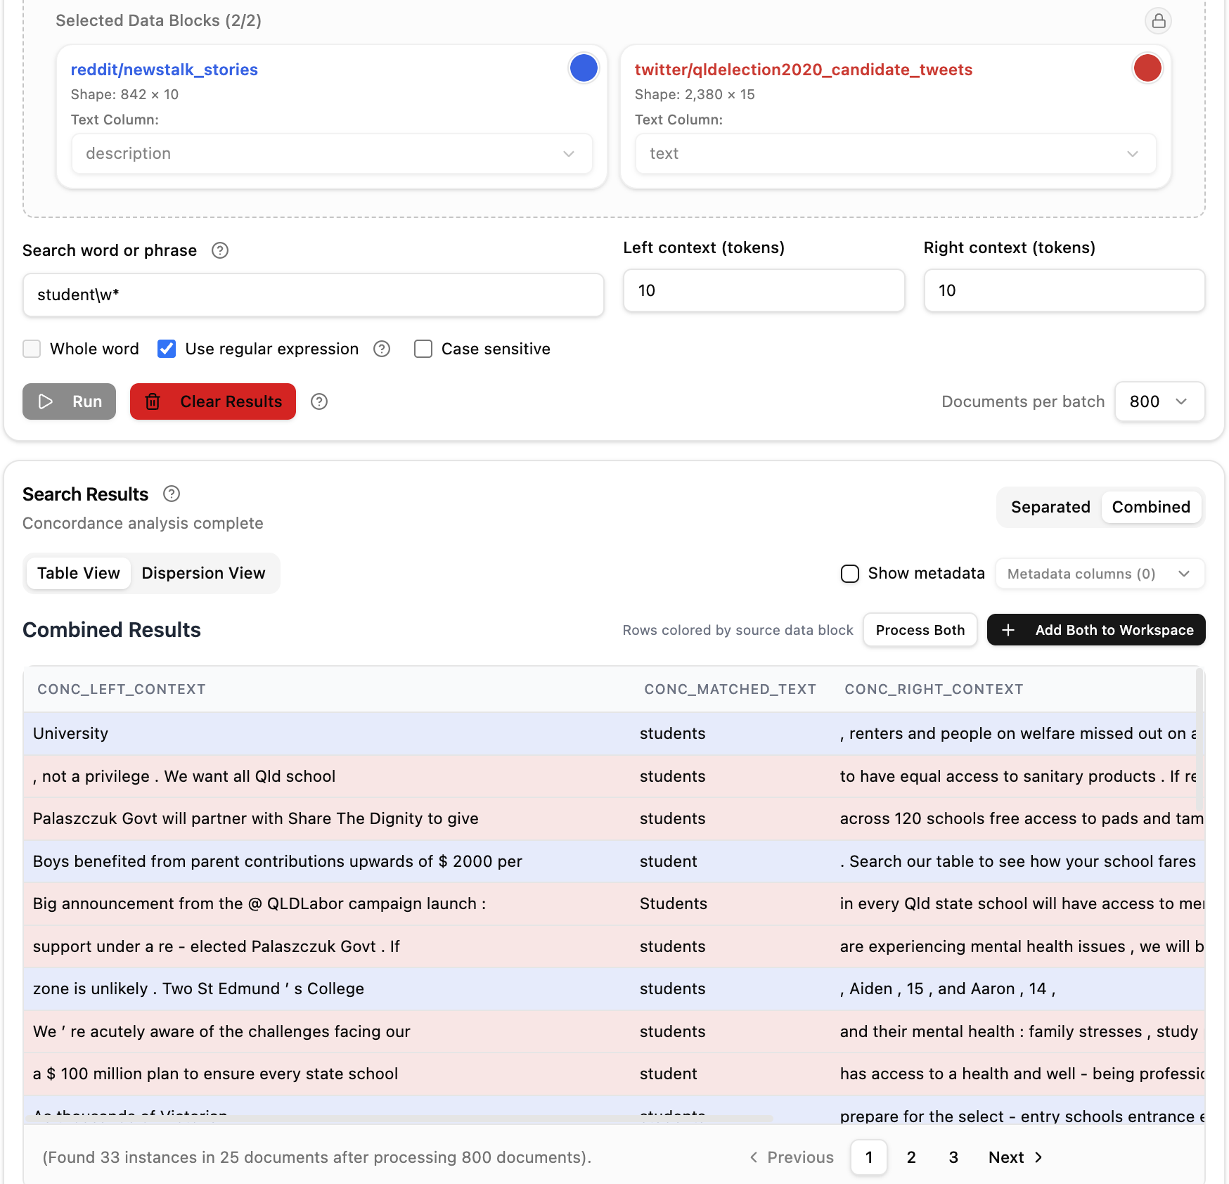Select the Table View tab
The image size is (1229, 1184).
(x=79, y=573)
